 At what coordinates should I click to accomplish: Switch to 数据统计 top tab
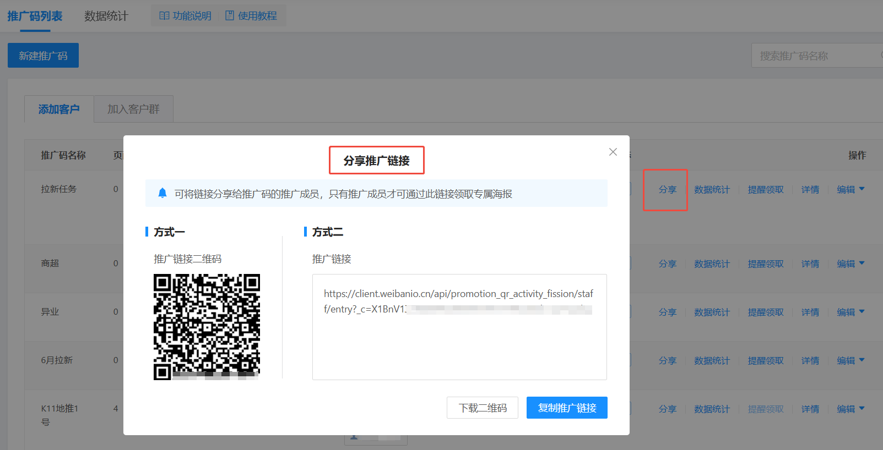pos(106,16)
